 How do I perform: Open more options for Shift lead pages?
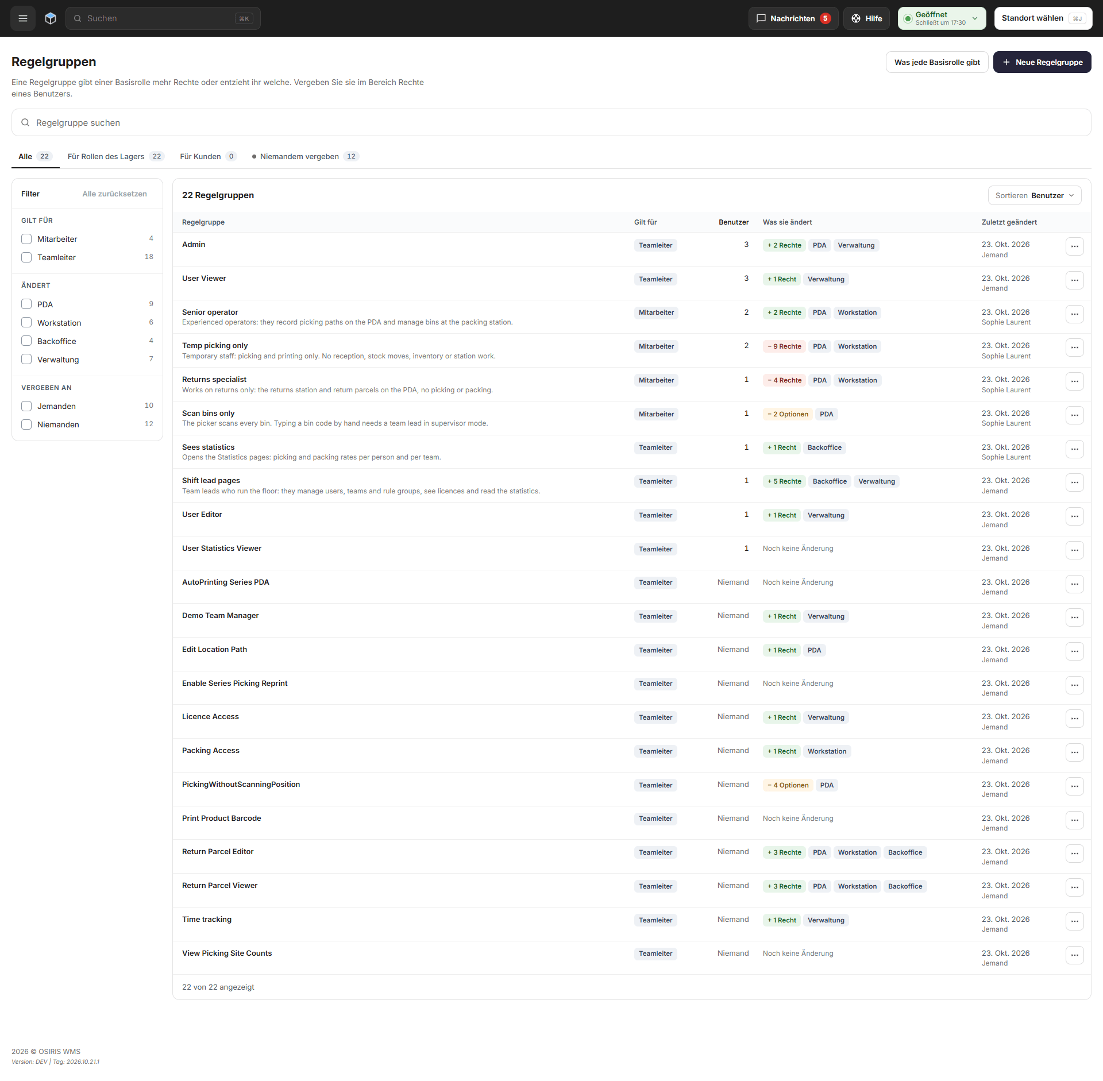(1074, 482)
